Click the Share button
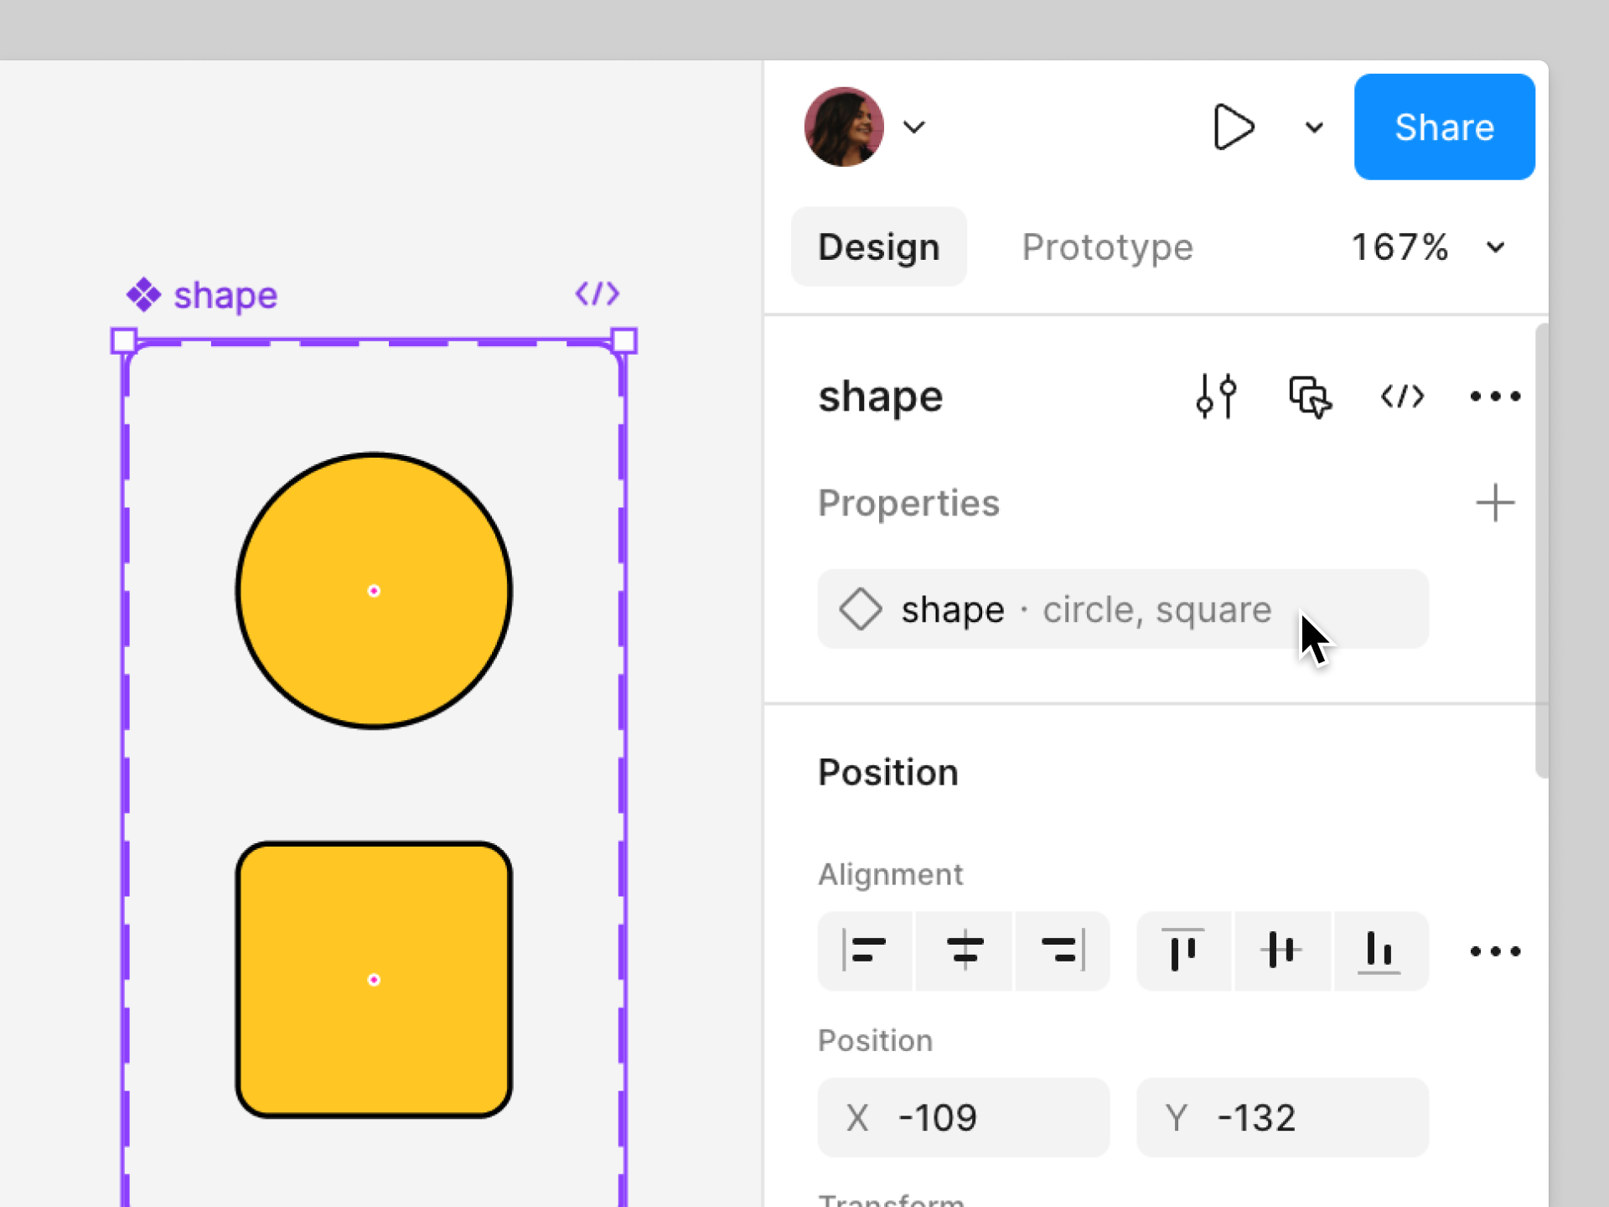 [1444, 127]
